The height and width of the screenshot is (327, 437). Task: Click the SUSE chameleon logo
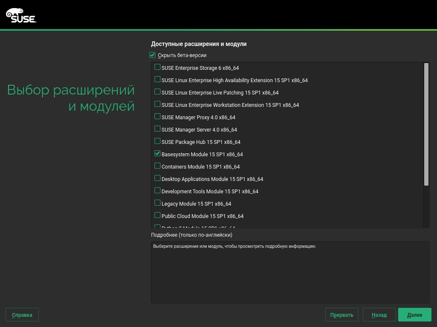pyautogui.click(x=21, y=16)
